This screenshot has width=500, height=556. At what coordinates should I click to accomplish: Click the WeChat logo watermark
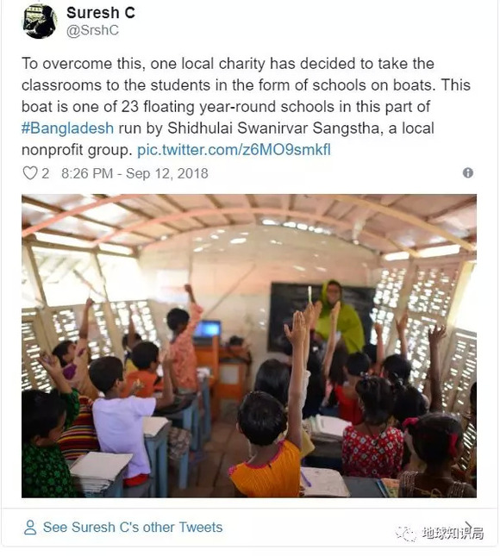(x=406, y=534)
